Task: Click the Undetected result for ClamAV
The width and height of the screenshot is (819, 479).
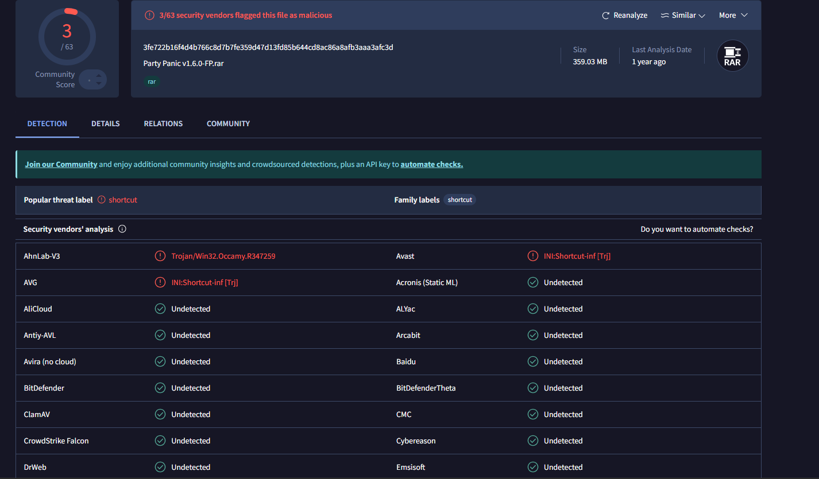Action: pos(191,414)
